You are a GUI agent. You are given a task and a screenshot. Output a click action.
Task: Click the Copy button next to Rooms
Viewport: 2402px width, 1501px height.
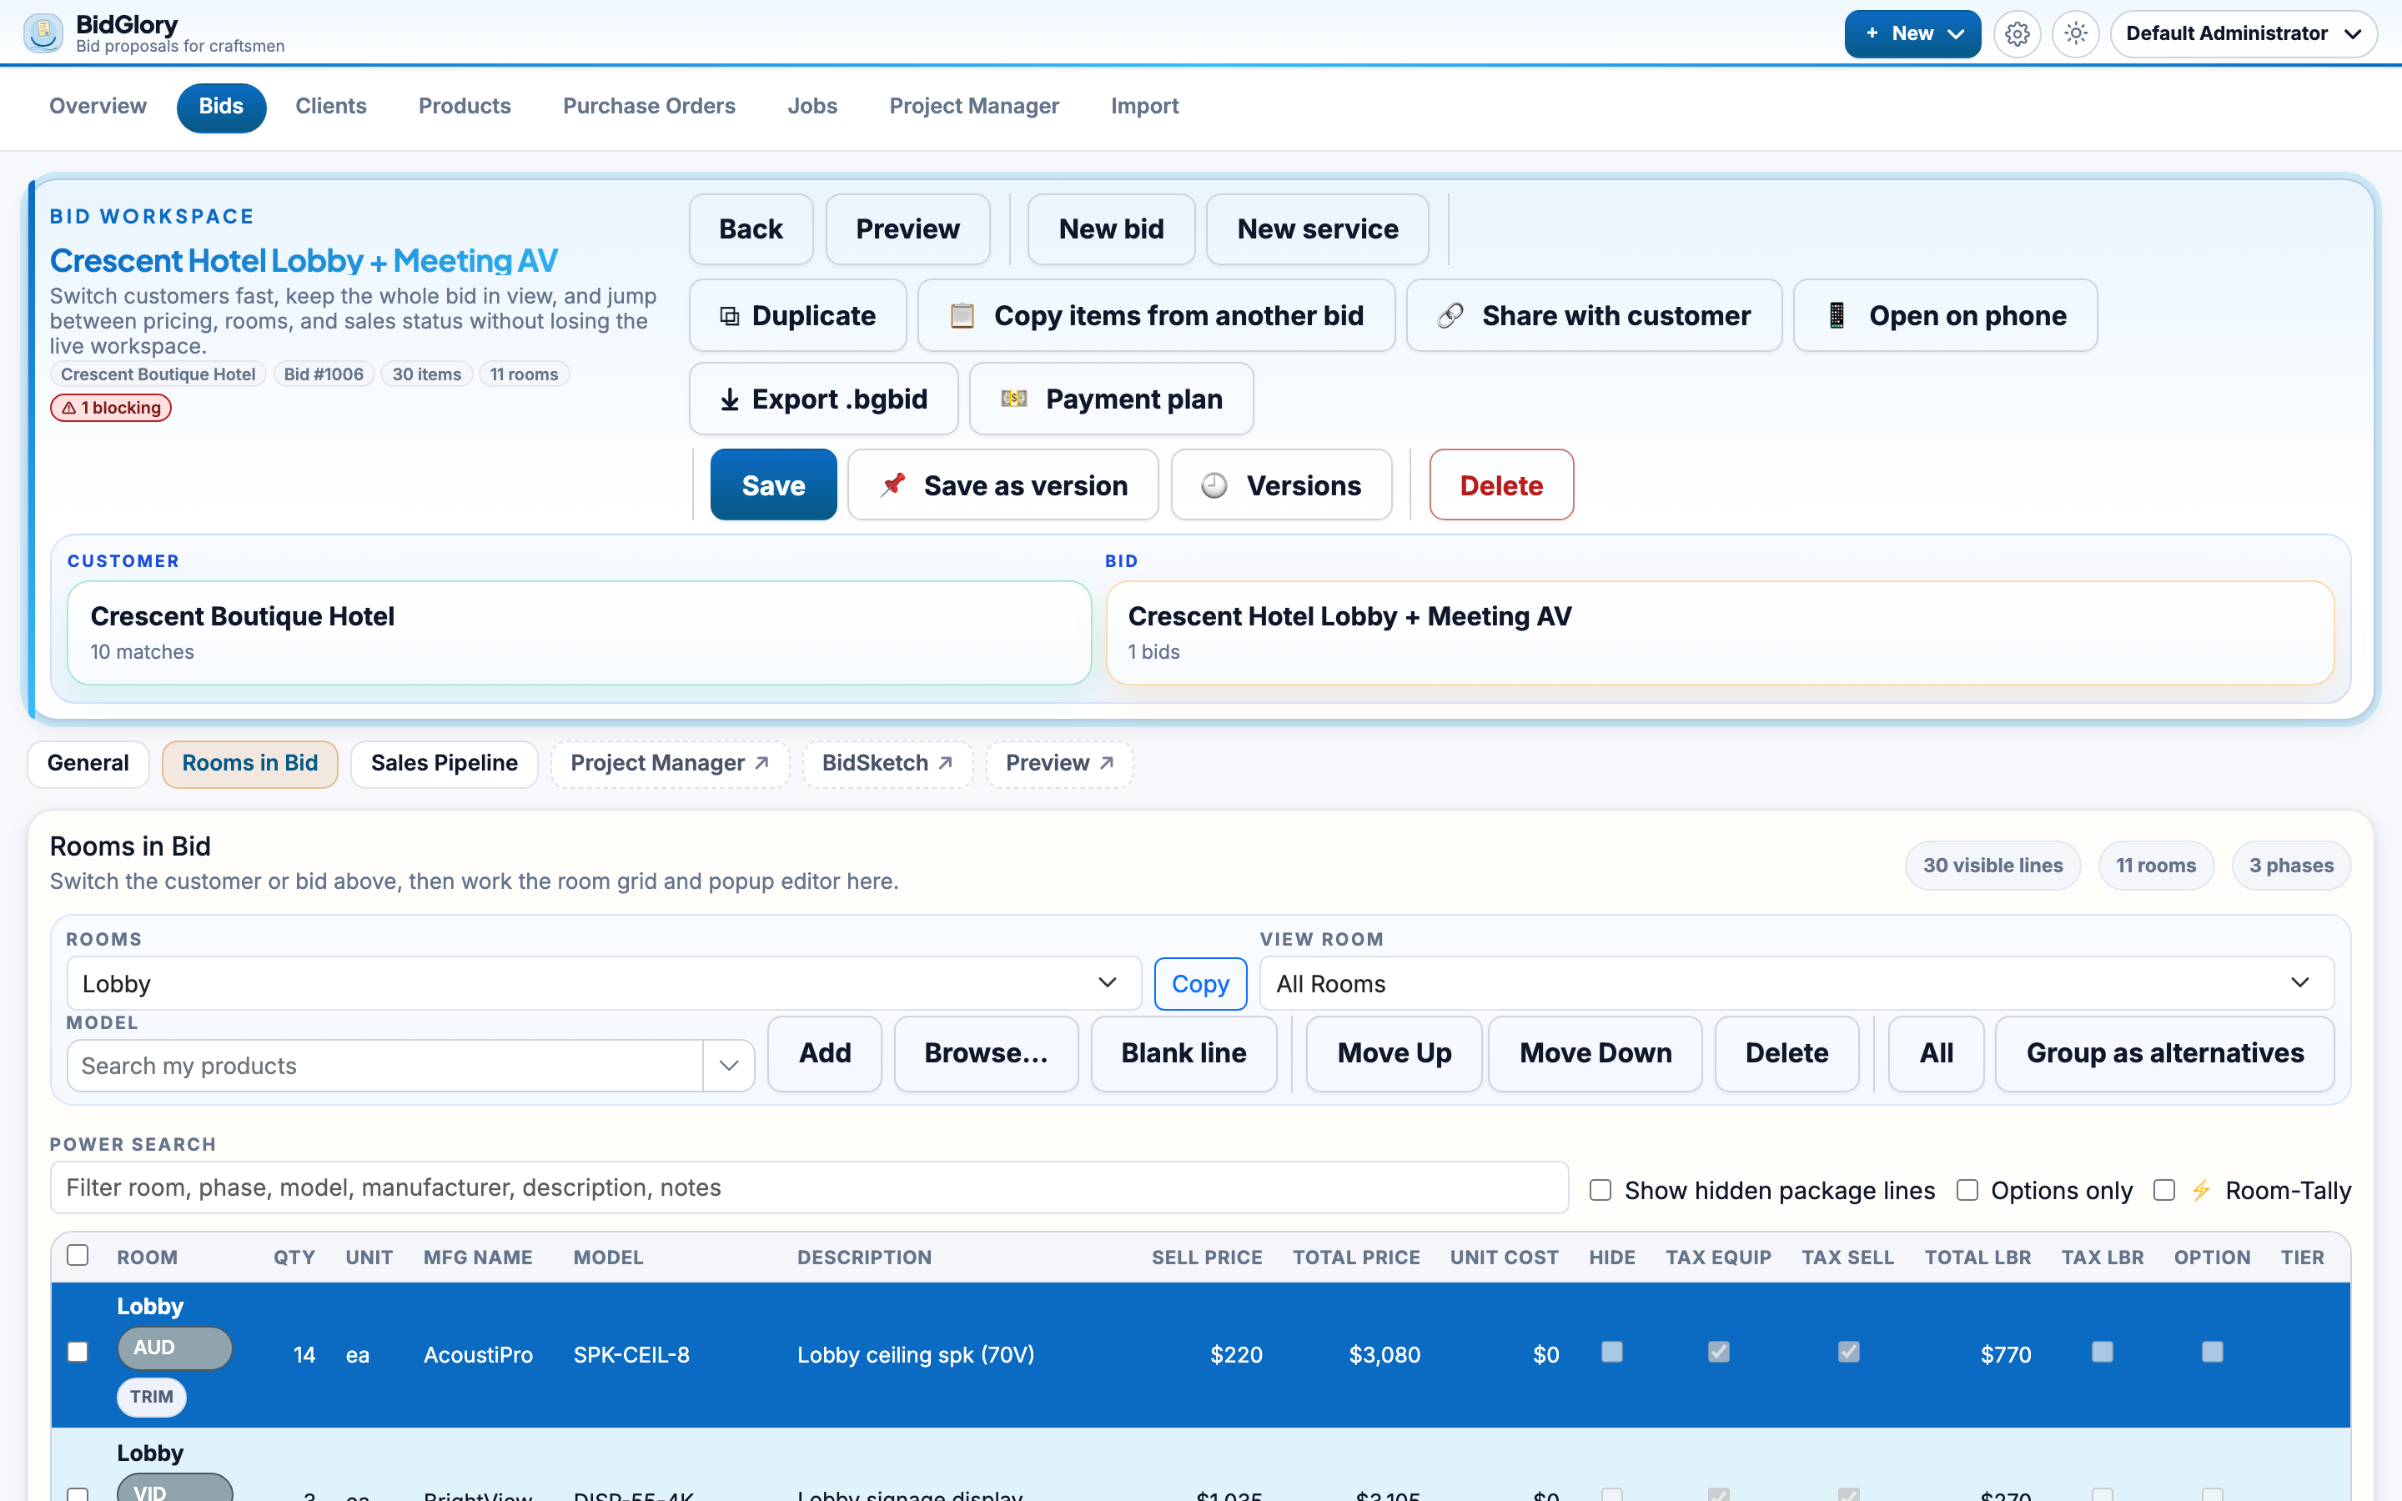[1201, 984]
